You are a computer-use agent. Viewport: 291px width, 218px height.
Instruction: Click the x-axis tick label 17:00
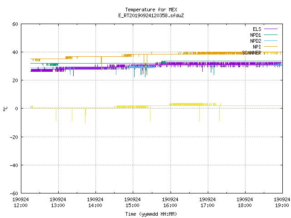(x=207, y=205)
